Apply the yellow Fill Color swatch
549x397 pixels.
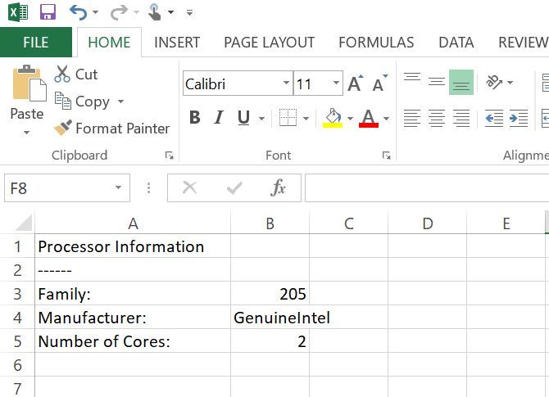tap(333, 118)
